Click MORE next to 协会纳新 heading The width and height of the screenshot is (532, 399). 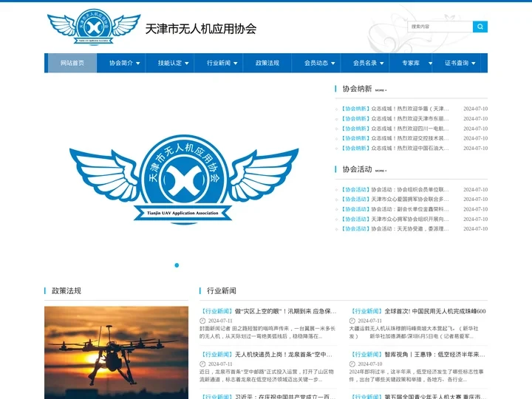381,90
